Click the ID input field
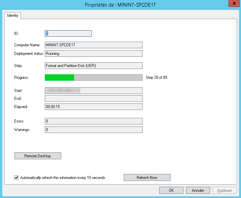 68,33
